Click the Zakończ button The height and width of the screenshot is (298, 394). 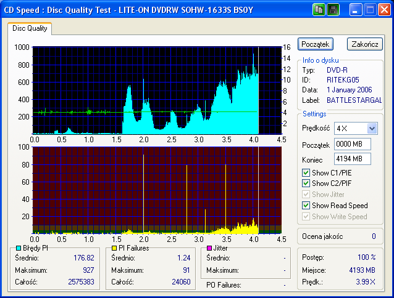365,44
